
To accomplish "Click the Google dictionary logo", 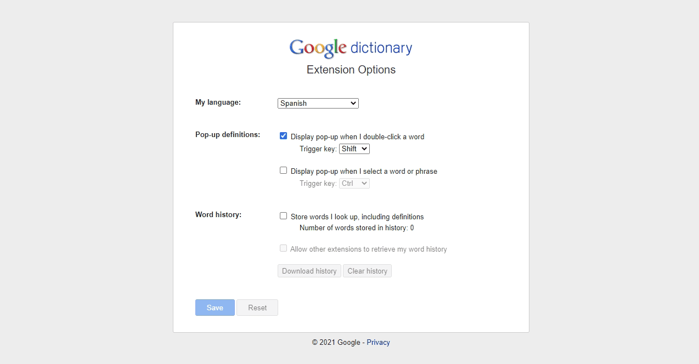I will click(x=351, y=48).
